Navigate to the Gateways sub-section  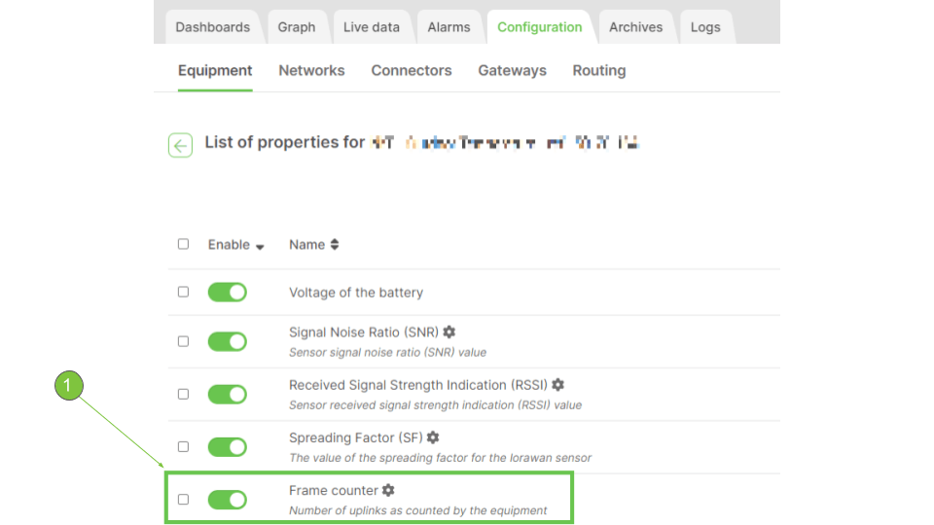point(512,70)
